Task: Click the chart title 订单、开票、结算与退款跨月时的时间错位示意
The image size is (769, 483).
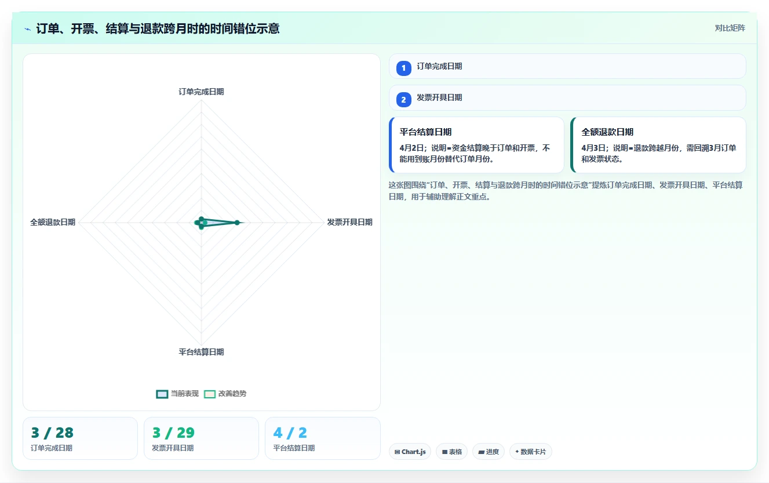Action: point(158,28)
